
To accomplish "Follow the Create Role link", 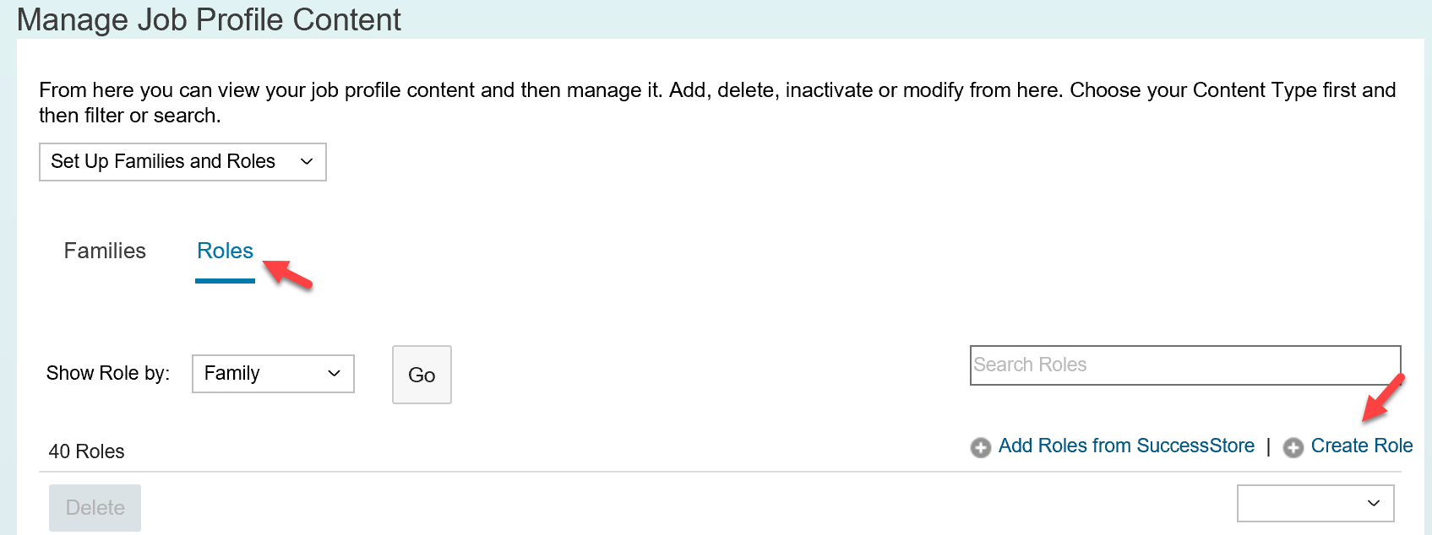I will click(x=1362, y=446).
